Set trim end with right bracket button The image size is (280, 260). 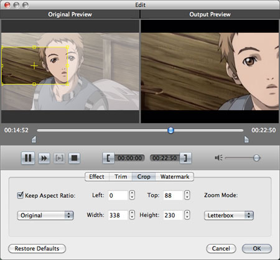(185, 158)
